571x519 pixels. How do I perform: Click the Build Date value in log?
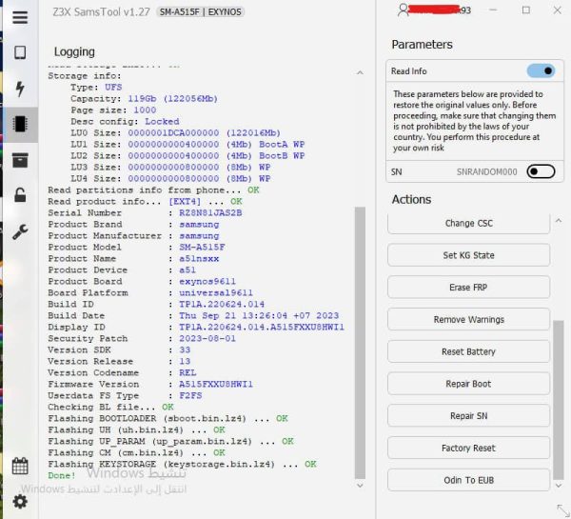pyautogui.click(x=259, y=315)
